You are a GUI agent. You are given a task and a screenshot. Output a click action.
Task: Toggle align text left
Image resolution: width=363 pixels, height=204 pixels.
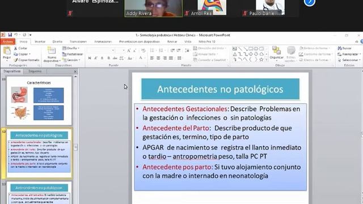point(152,58)
